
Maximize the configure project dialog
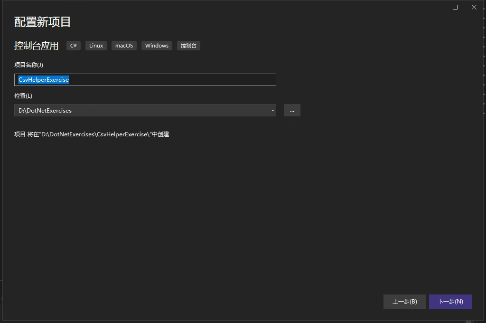pyautogui.click(x=455, y=7)
